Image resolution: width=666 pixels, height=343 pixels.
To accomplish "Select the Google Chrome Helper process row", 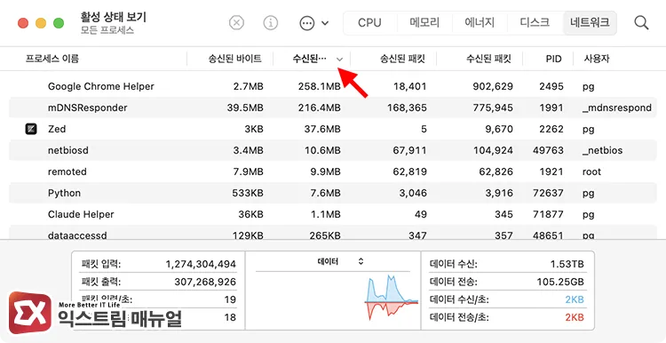I will 333,87.
